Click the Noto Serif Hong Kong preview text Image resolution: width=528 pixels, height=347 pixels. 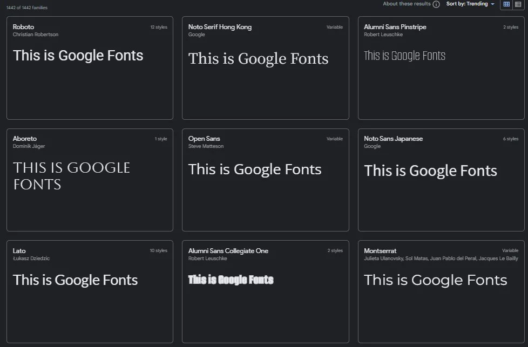pyautogui.click(x=258, y=59)
